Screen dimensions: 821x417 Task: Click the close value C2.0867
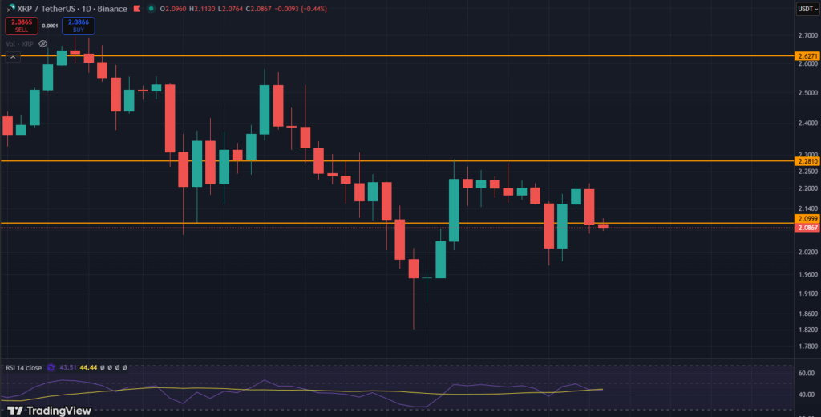pyautogui.click(x=259, y=9)
